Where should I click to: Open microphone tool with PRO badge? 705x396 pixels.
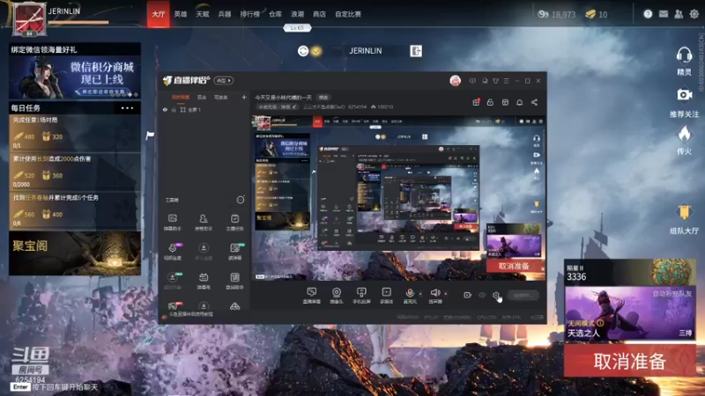pyautogui.click(x=172, y=251)
